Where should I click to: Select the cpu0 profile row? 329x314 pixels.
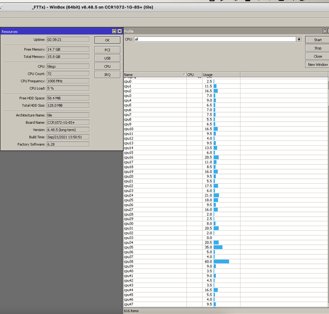226,81
